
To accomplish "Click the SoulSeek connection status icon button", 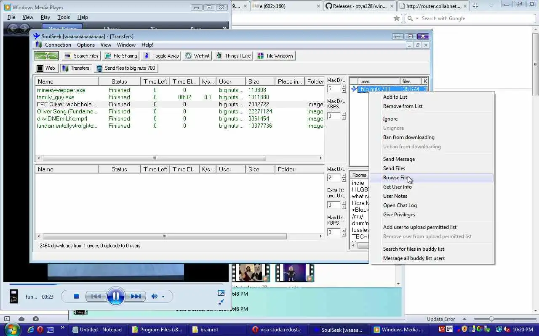I will [46, 56].
